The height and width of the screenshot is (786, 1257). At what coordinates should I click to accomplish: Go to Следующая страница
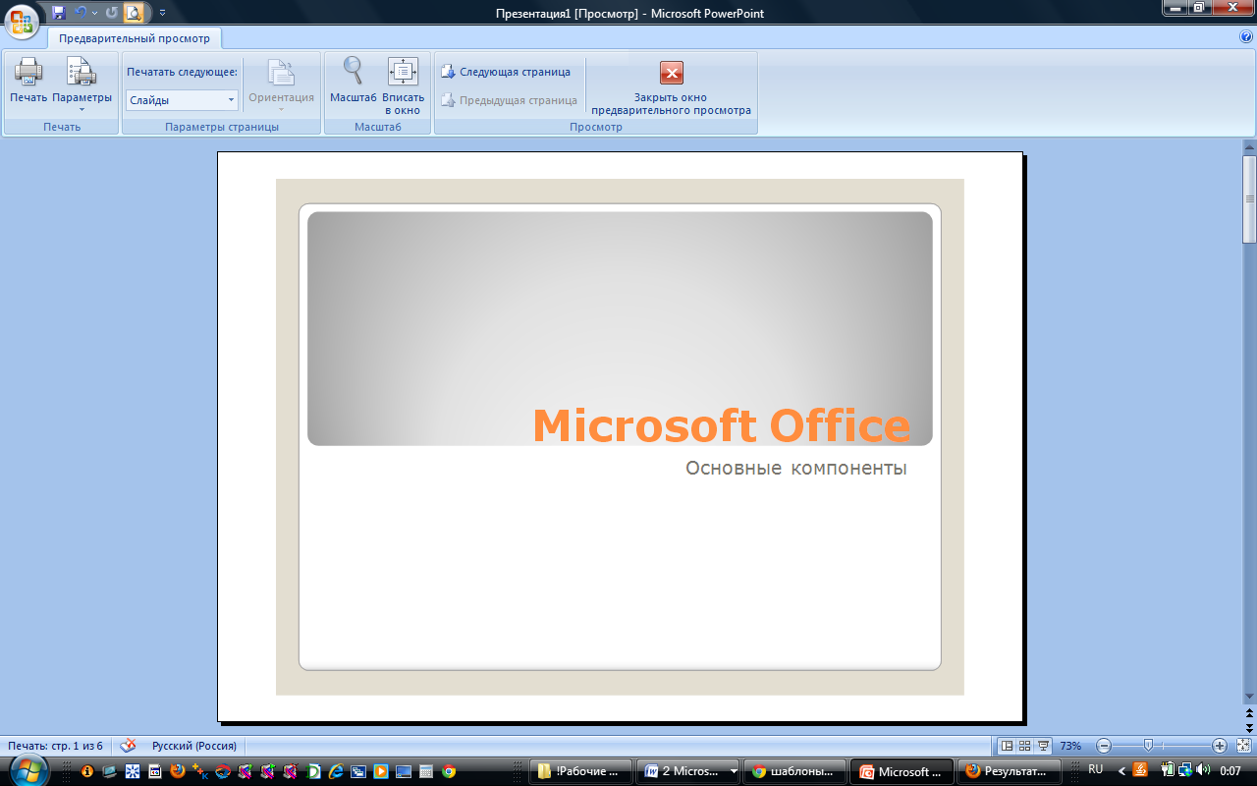(506, 72)
